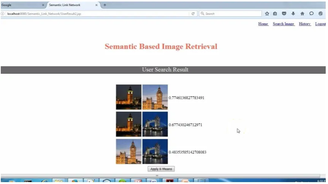Open the bookmarks list icon
Image resolution: width=328 pixels, height=184 pixels.
pos(275,14)
